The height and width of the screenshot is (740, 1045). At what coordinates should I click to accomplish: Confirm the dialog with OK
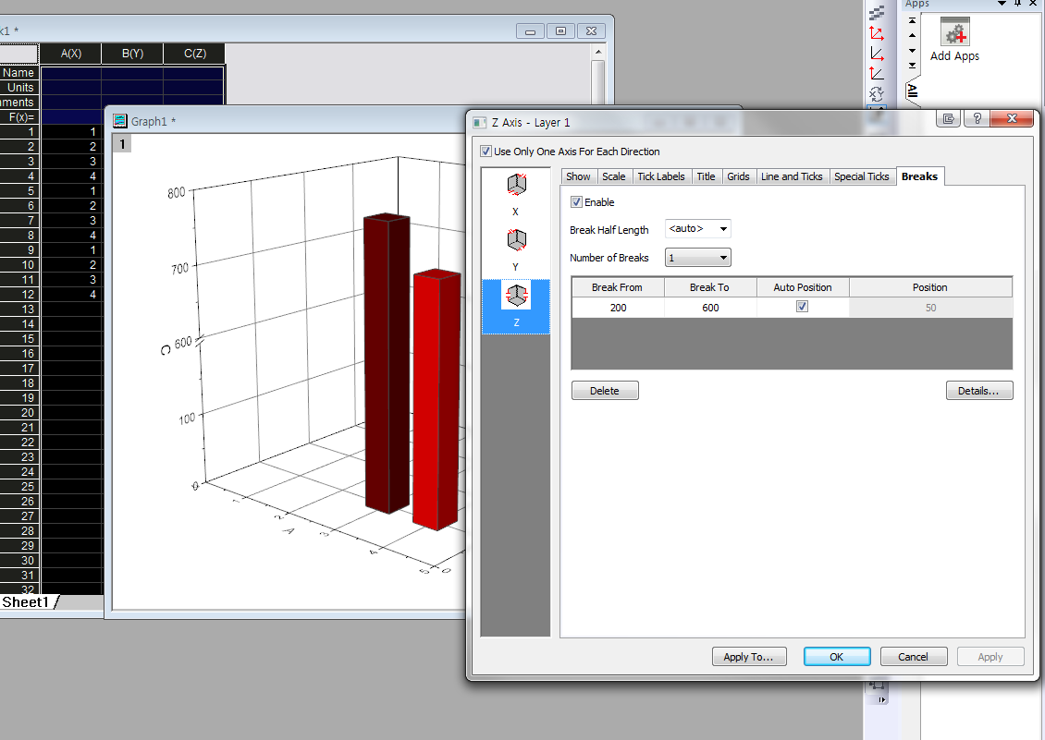point(836,657)
